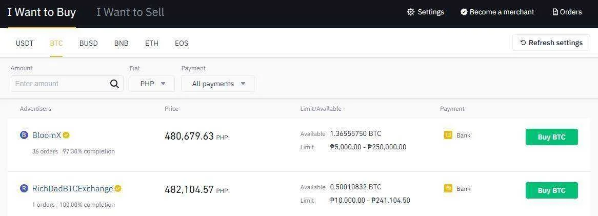Click limit ₱10,000.00 - ₱241,104.50

(370, 201)
